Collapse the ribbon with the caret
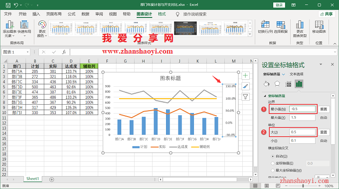Viewport: 339px width, 189px height. (x=335, y=44)
